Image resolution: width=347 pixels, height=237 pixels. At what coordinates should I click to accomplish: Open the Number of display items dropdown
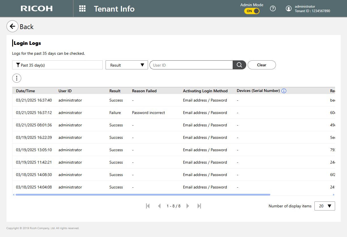(x=325, y=206)
